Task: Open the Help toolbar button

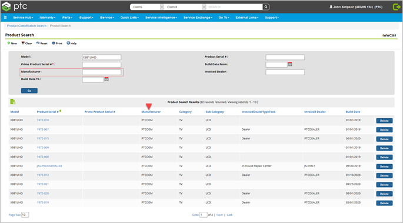Action: [x=71, y=43]
